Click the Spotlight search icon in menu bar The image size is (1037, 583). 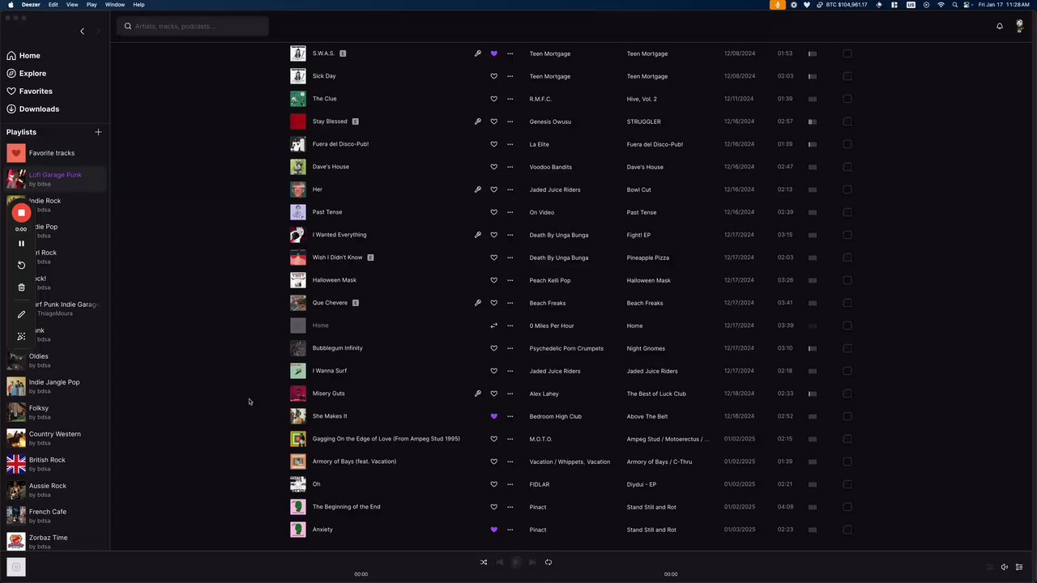(x=955, y=5)
